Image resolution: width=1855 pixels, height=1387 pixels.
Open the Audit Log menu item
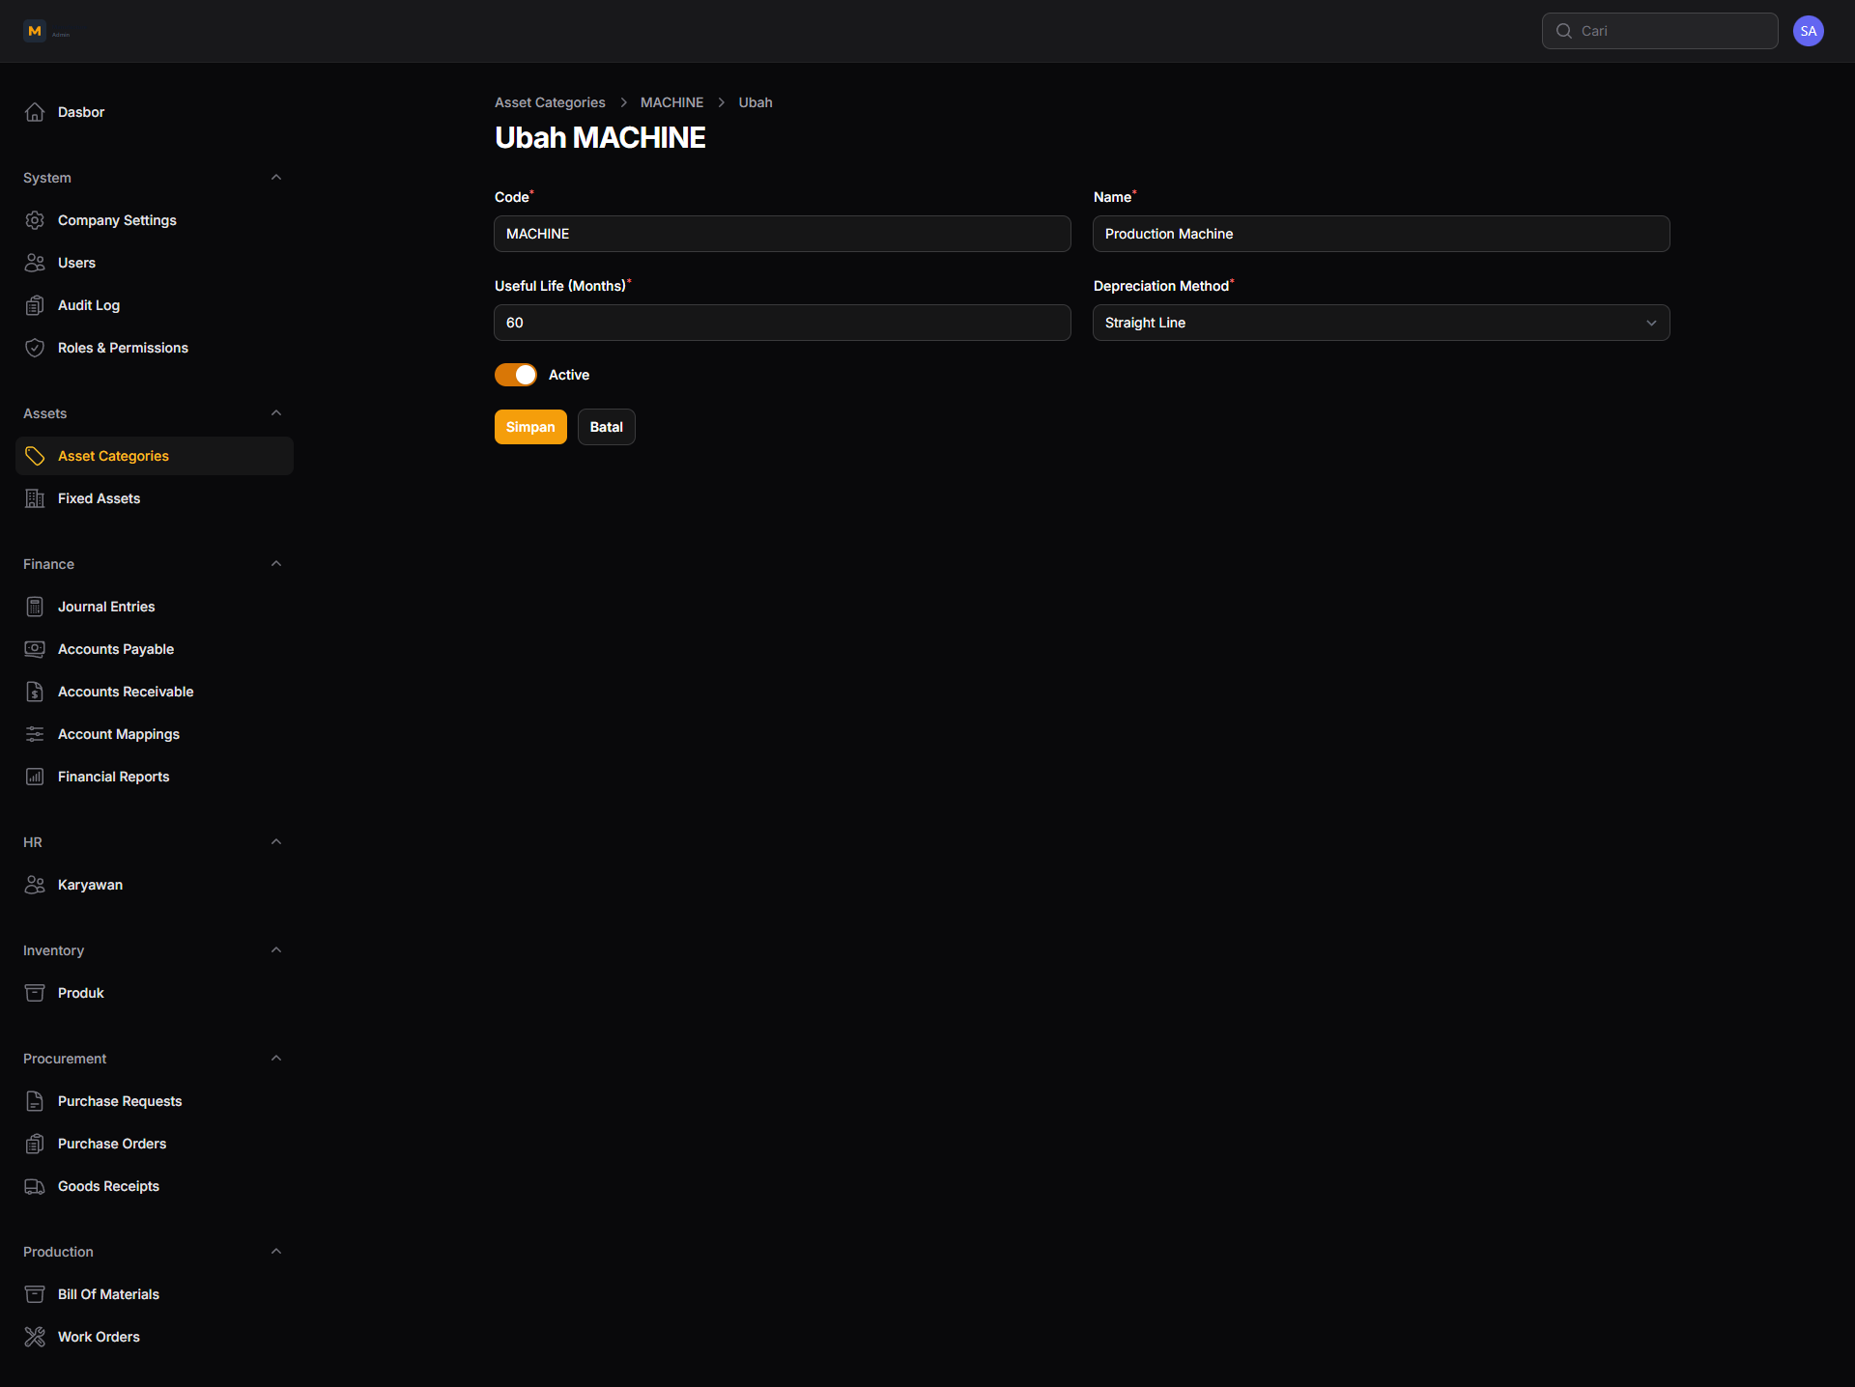[x=155, y=305]
